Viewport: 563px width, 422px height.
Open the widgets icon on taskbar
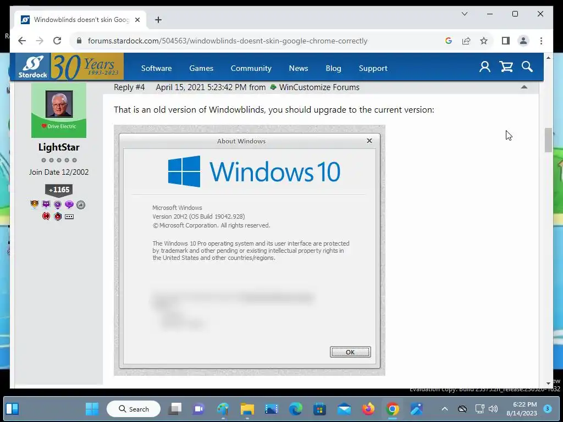pos(12,409)
